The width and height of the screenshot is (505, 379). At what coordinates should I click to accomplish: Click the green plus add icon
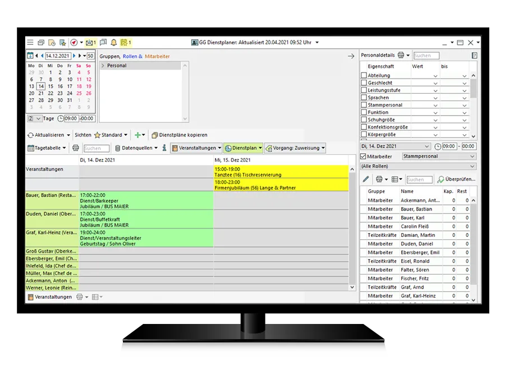coord(137,135)
